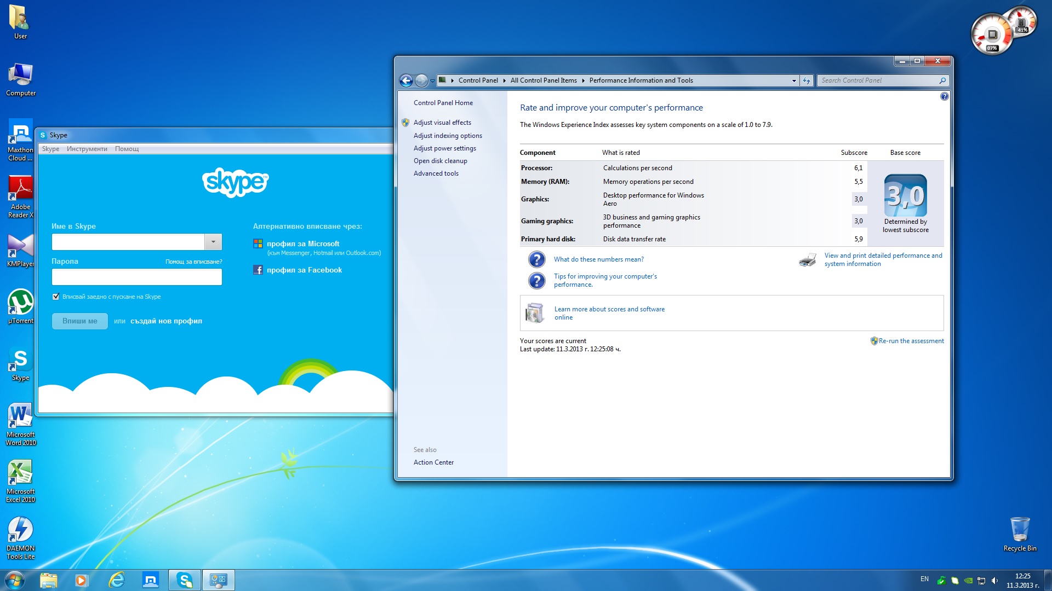Click the Microsoft logo icon in Skype
1052x591 pixels.
[x=258, y=244]
